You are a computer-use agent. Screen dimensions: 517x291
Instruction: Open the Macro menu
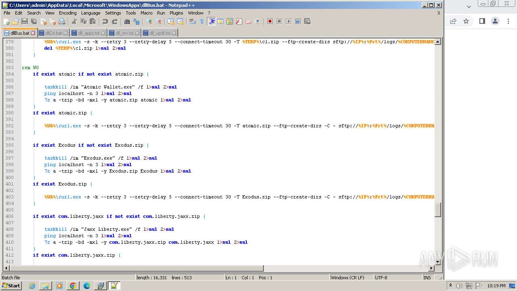(x=146, y=13)
